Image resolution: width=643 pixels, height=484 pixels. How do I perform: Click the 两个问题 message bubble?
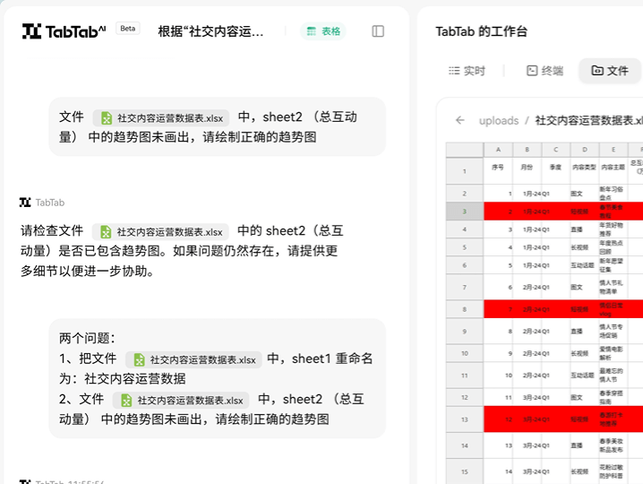pyautogui.click(x=217, y=378)
